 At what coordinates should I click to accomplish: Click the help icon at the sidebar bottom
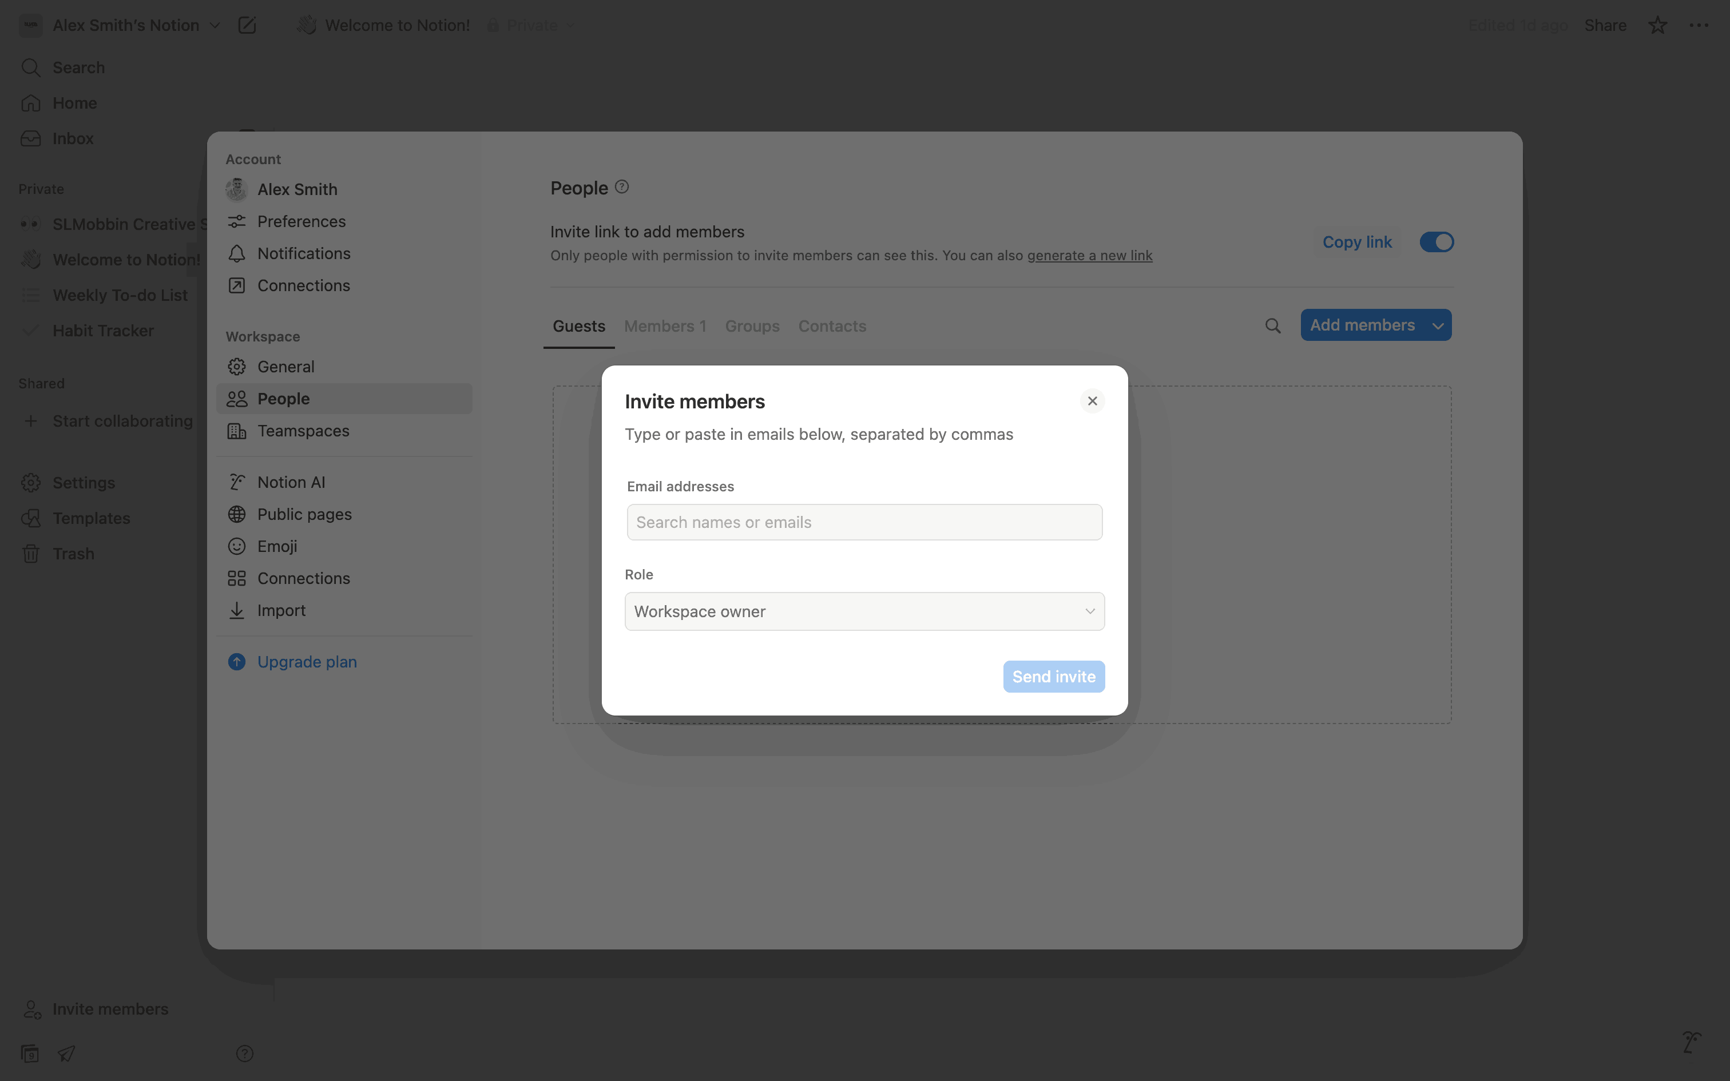coord(244,1053)
